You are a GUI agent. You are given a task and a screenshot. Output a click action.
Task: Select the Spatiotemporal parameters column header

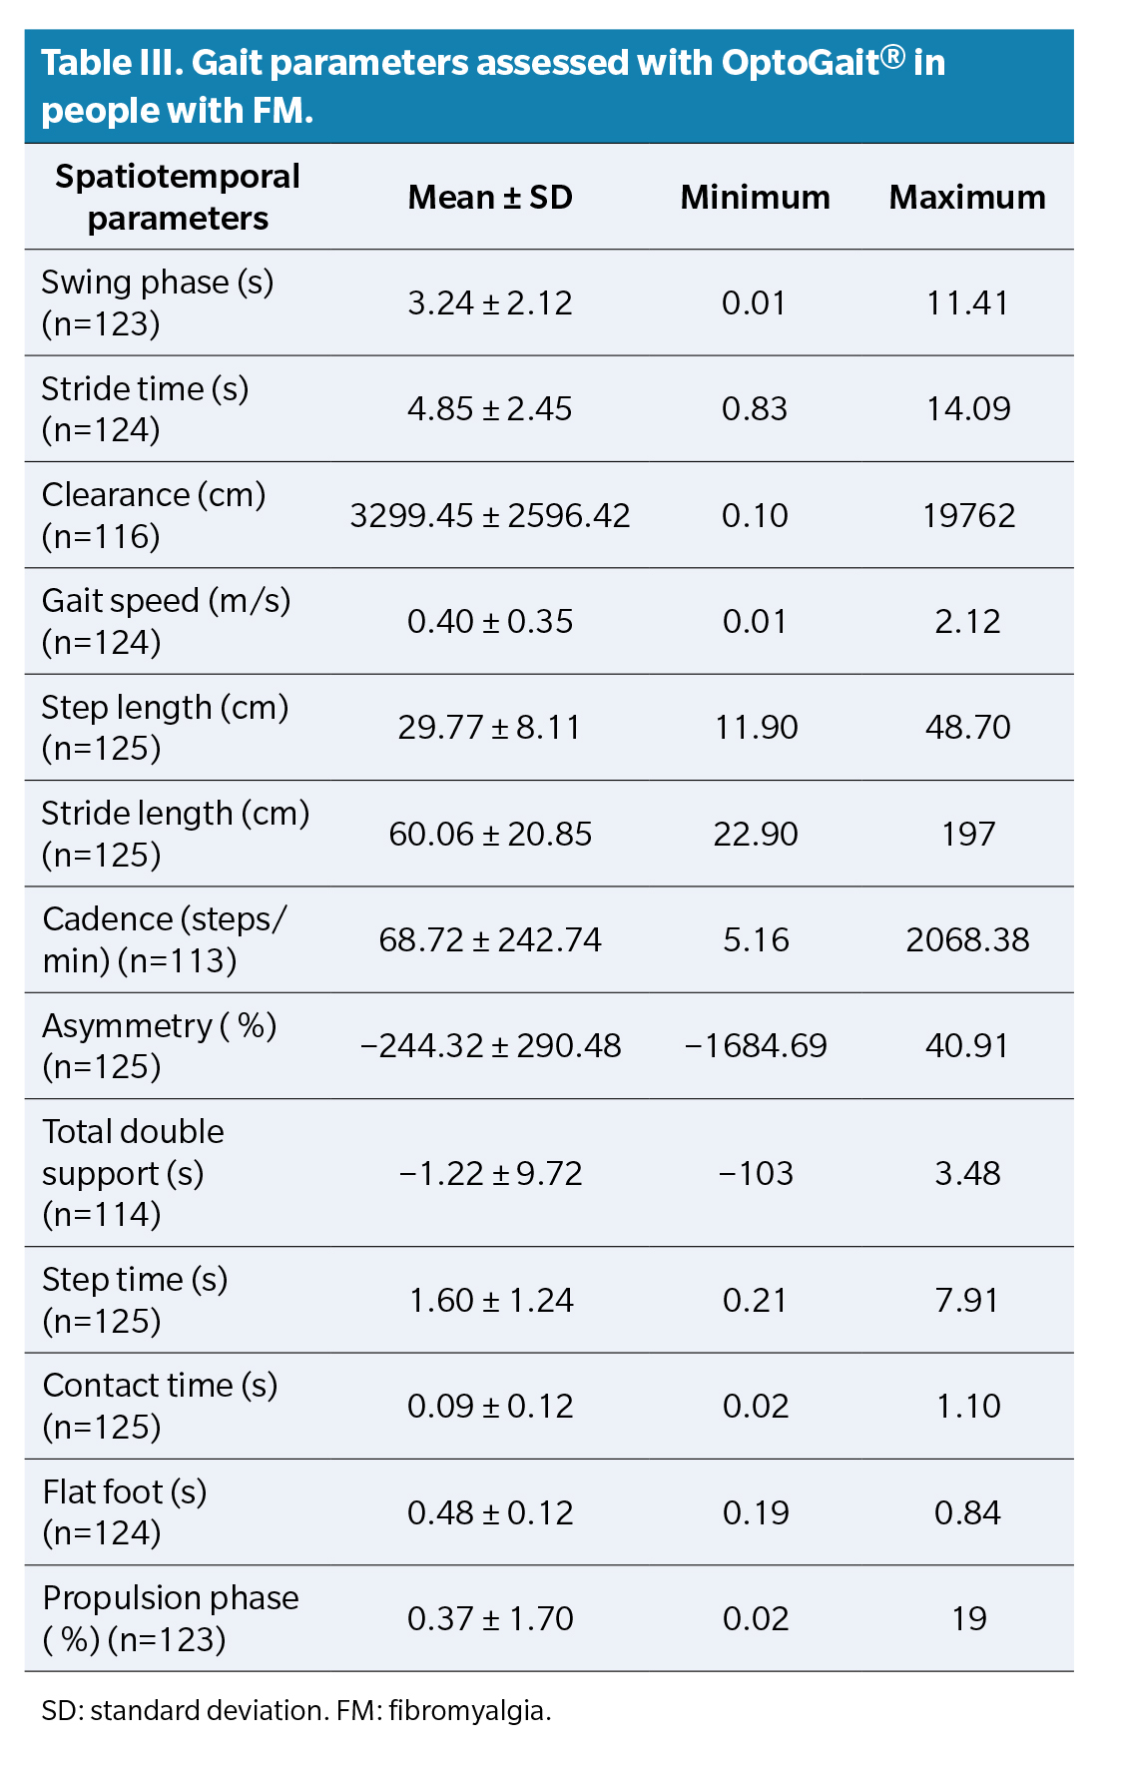178,197
